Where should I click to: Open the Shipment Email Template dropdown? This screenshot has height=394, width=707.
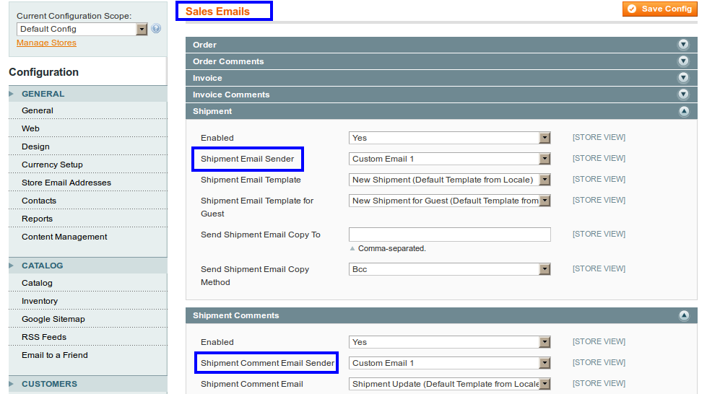(x=449, y=180)
